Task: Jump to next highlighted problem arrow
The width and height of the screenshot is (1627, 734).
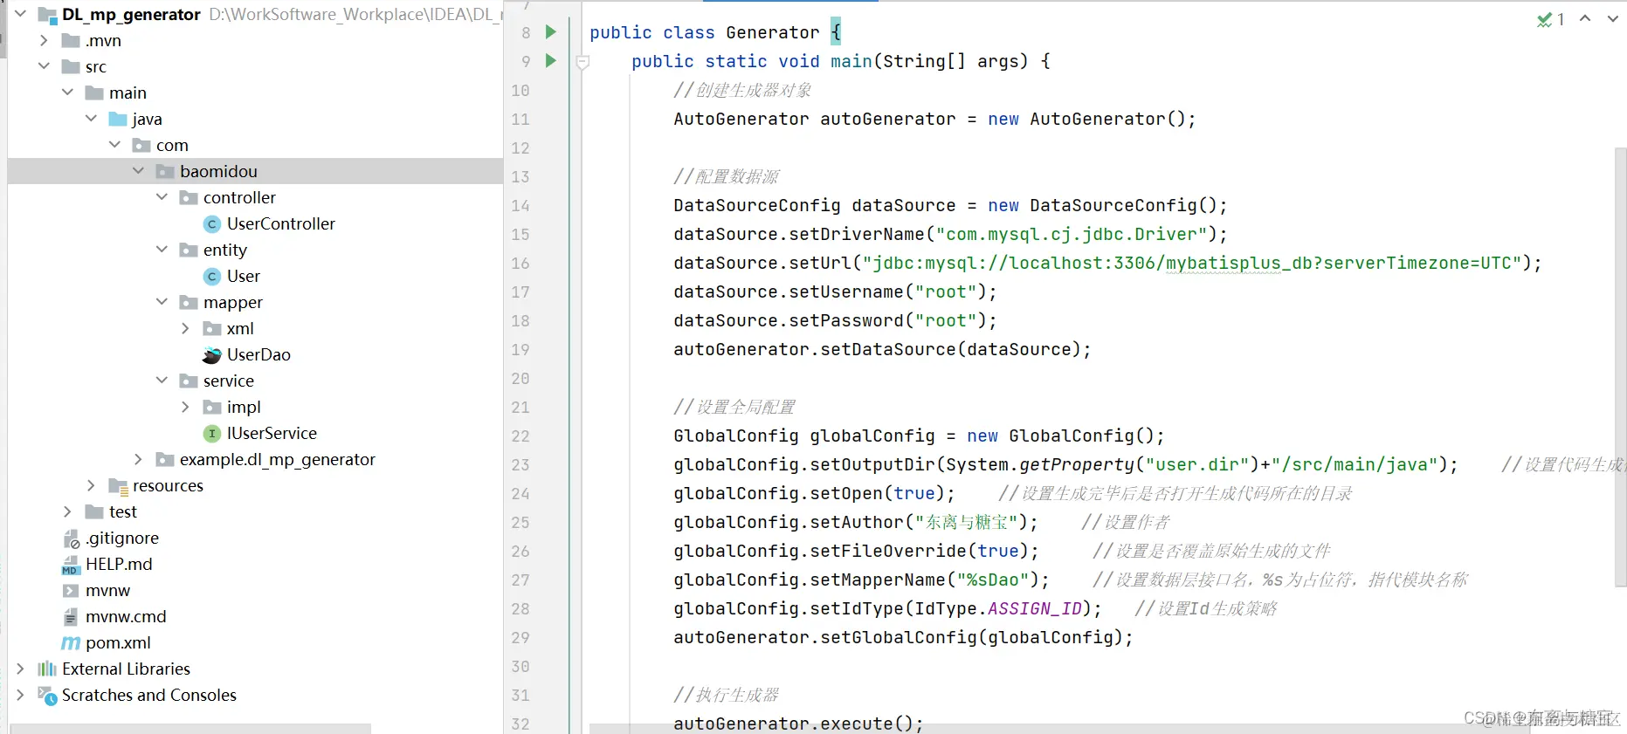Action: click(1612, 18)
